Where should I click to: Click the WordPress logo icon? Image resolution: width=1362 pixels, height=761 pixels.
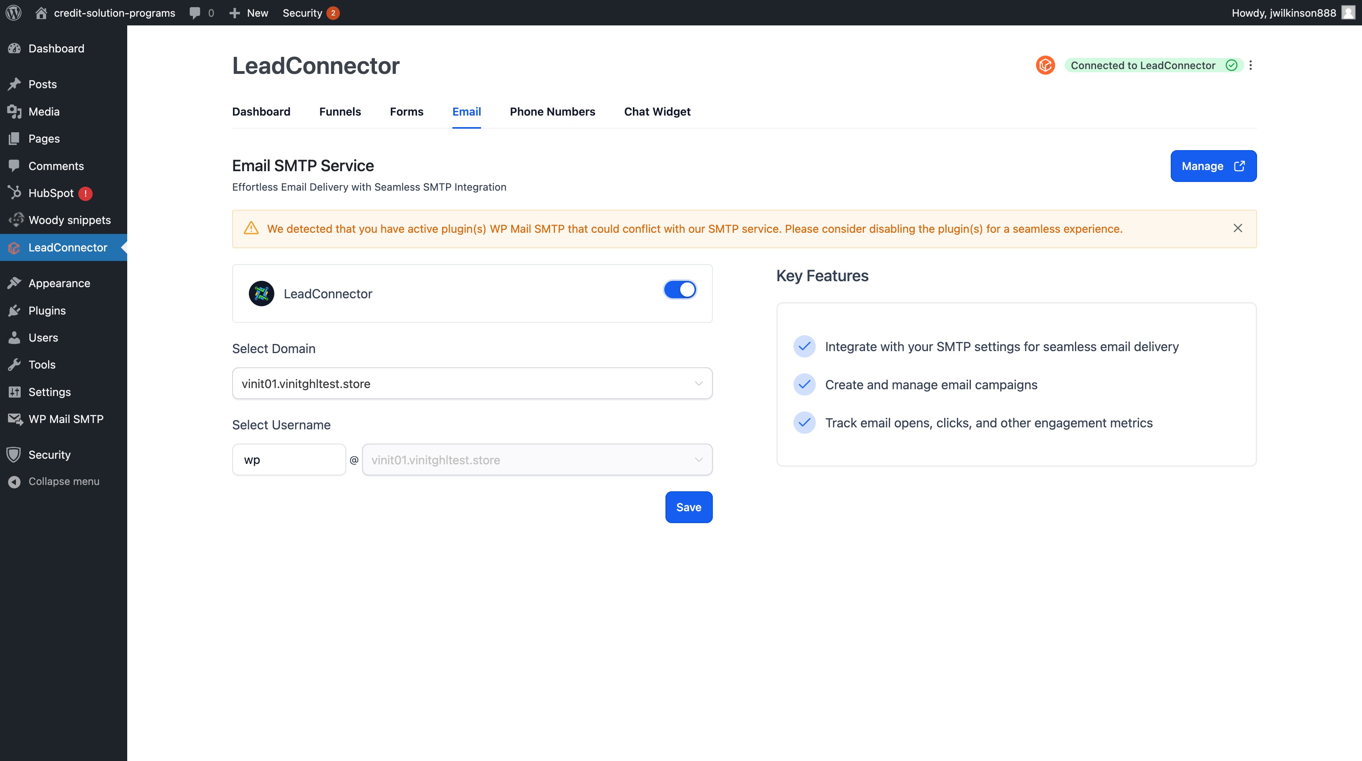pyautogui.click(x=14, y=13)
